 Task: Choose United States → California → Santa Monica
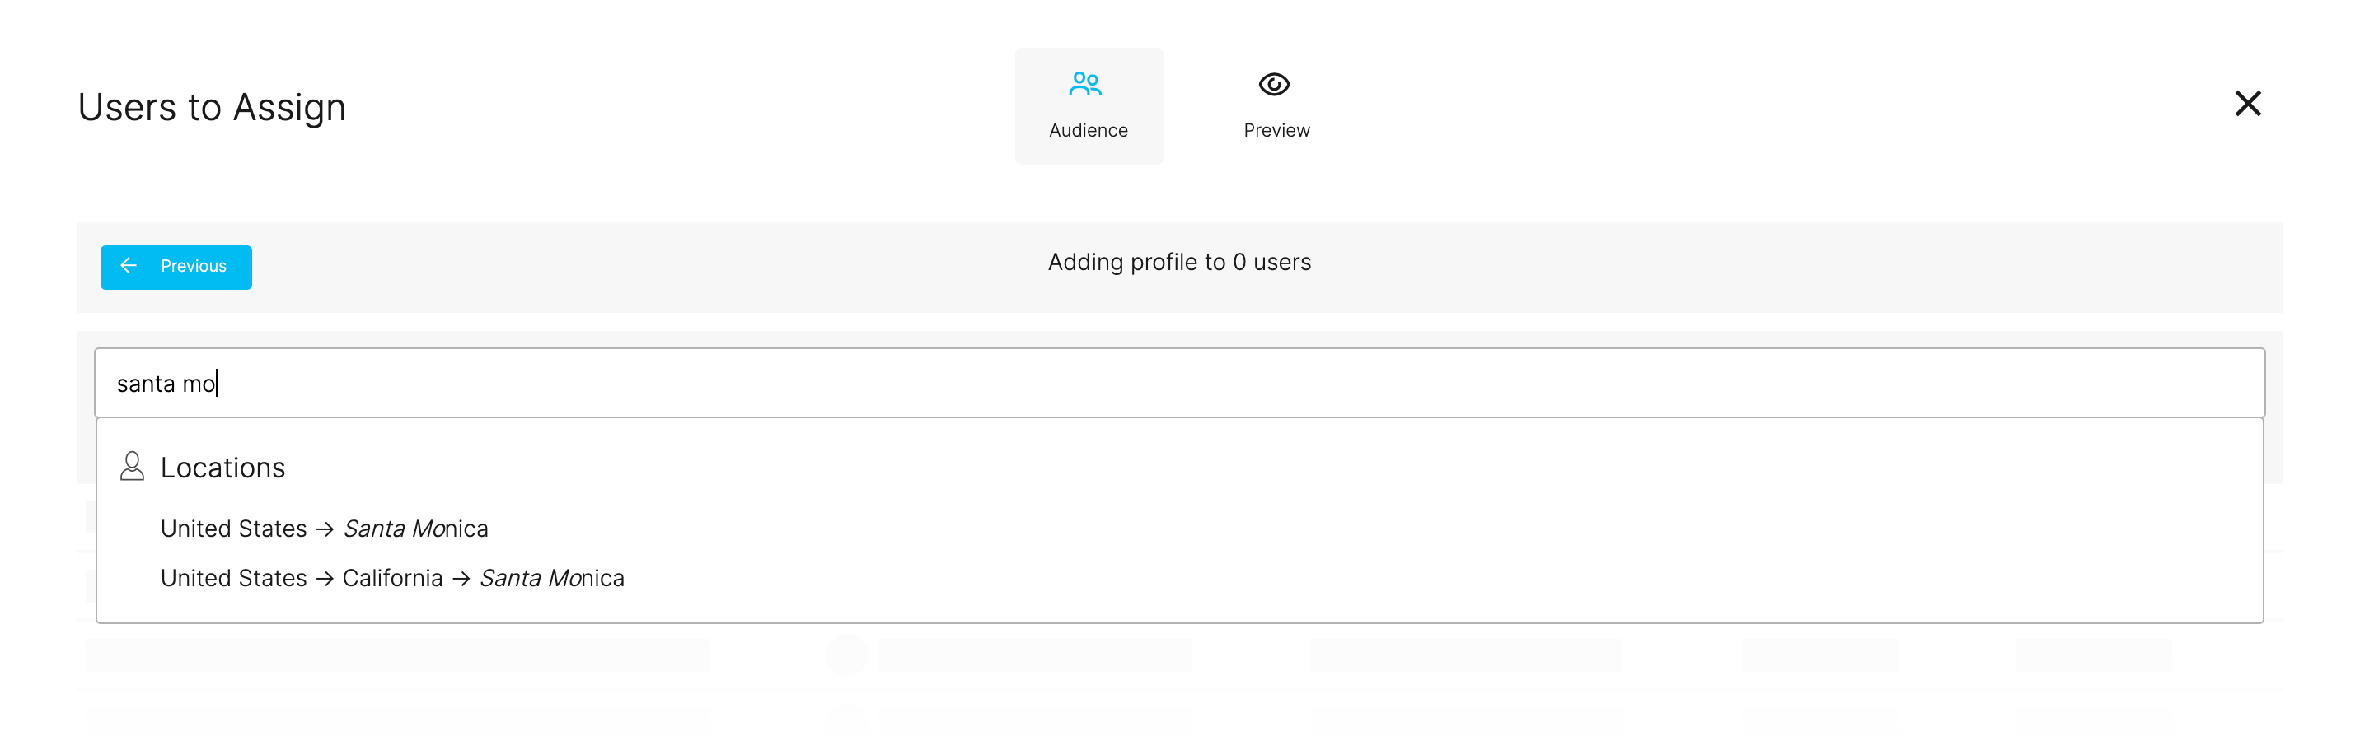tap(392, 578)
